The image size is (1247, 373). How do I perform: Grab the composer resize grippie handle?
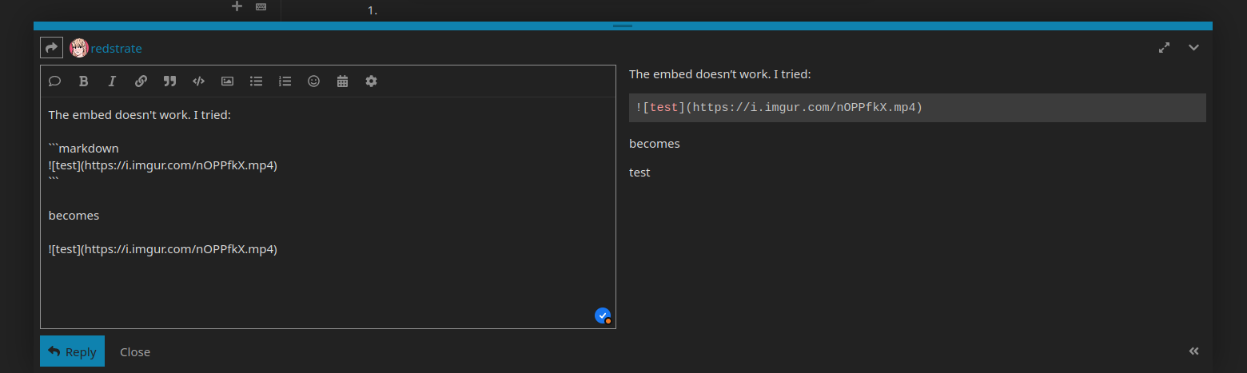(x=623, y=26)
